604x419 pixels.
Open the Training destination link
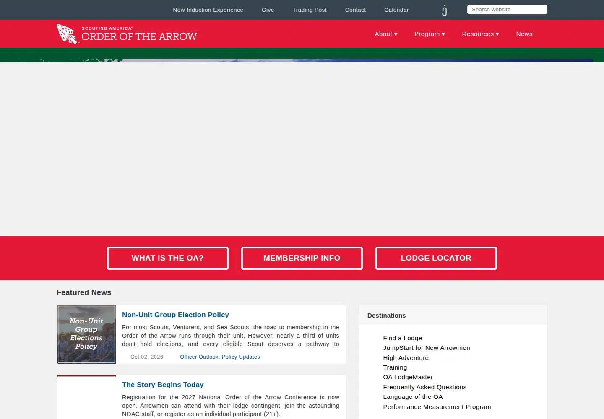[x=395, y=367]
